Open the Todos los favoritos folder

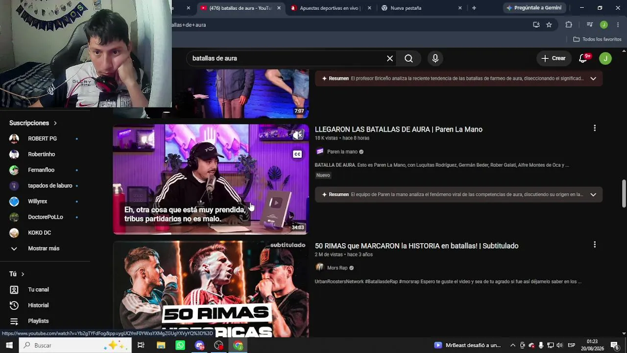pyautogui.click(x=597, y=39)
